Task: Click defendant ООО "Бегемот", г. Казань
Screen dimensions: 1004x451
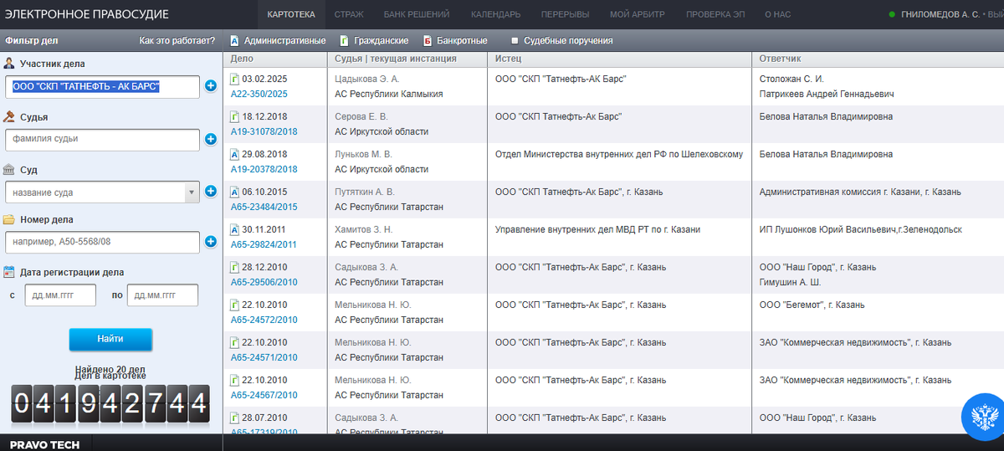Action: [811, 305]
